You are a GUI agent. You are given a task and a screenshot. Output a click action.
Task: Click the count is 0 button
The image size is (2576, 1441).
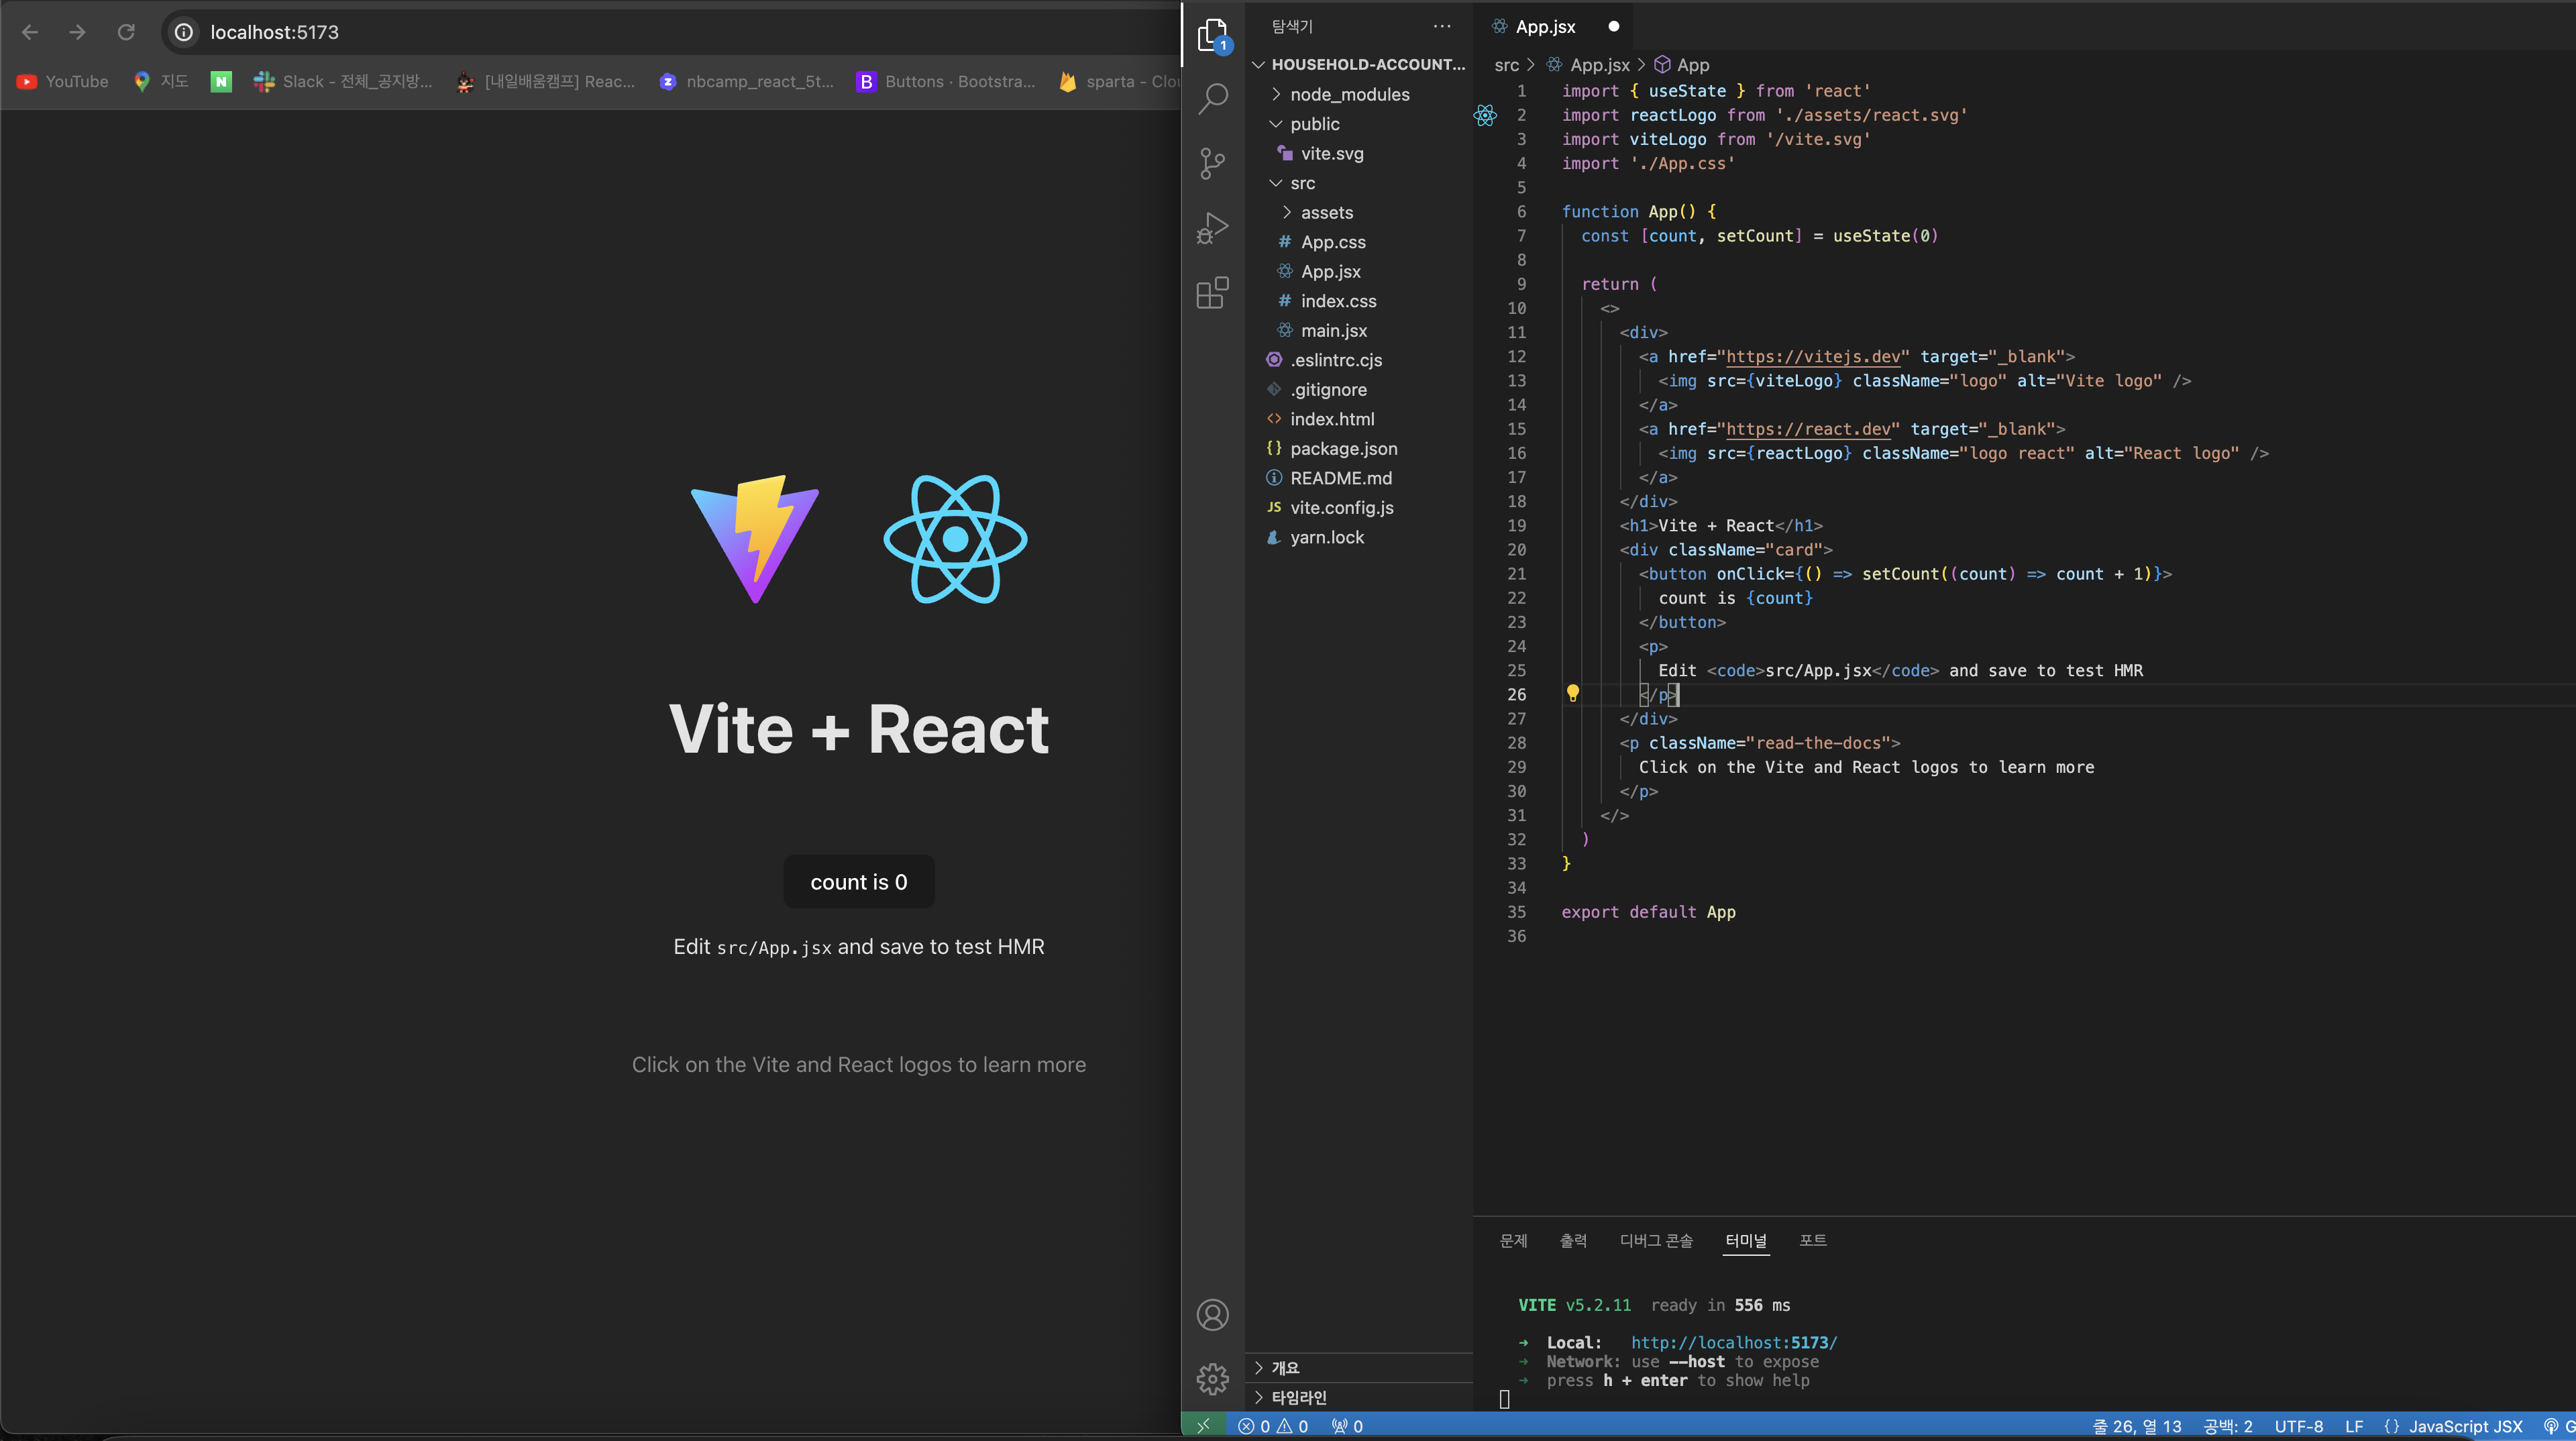point(858,882)
